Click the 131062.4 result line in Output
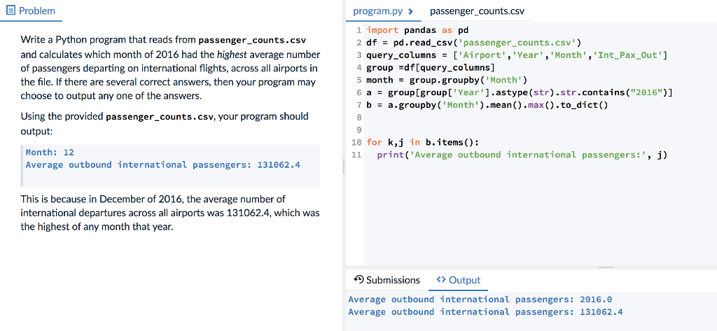 486,312
